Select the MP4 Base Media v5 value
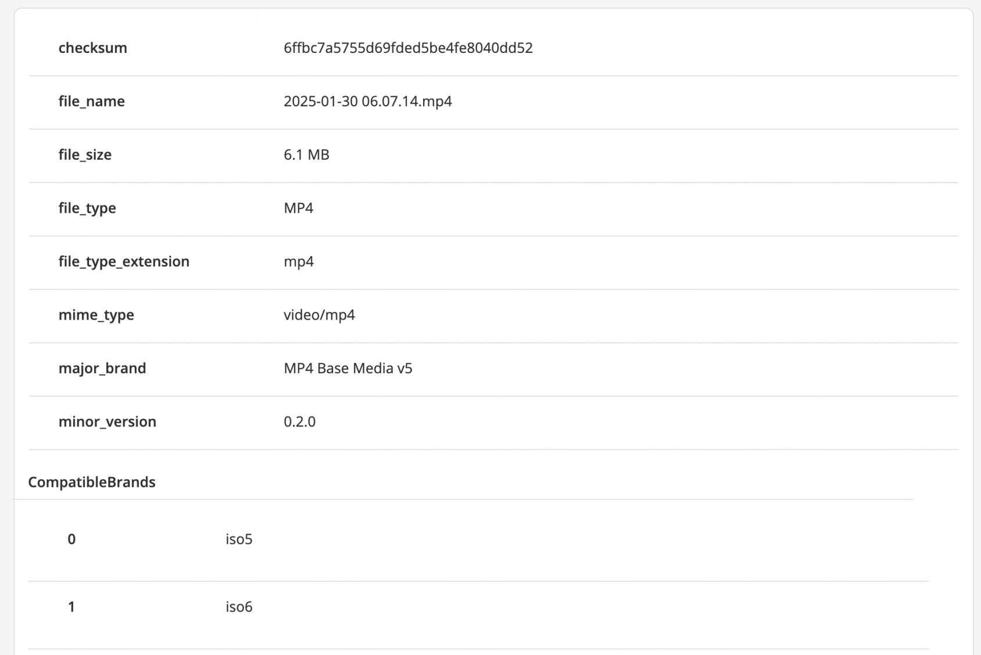This screenshot has height=655, width=981. pyautogui.click(x=348, y=368)
